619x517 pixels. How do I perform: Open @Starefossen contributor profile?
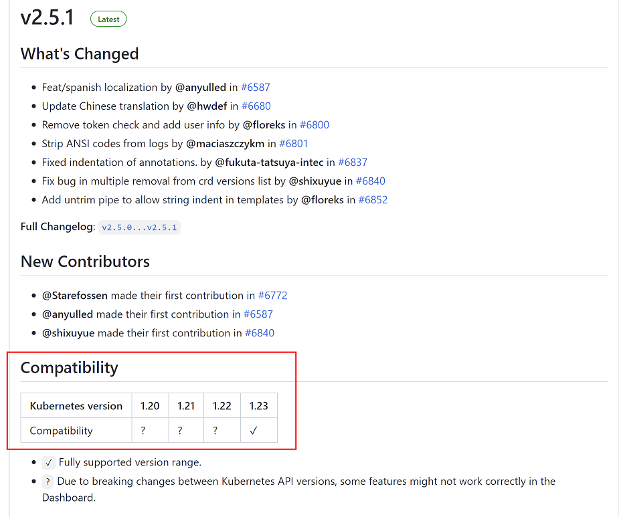[x=74, y=295]
